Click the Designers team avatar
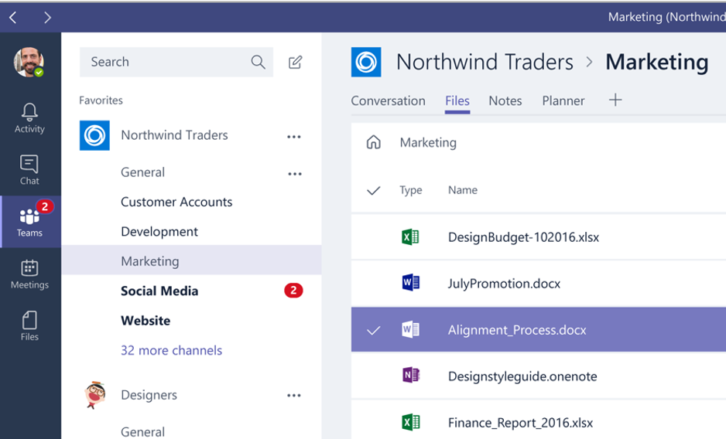 tap(95, 395)
